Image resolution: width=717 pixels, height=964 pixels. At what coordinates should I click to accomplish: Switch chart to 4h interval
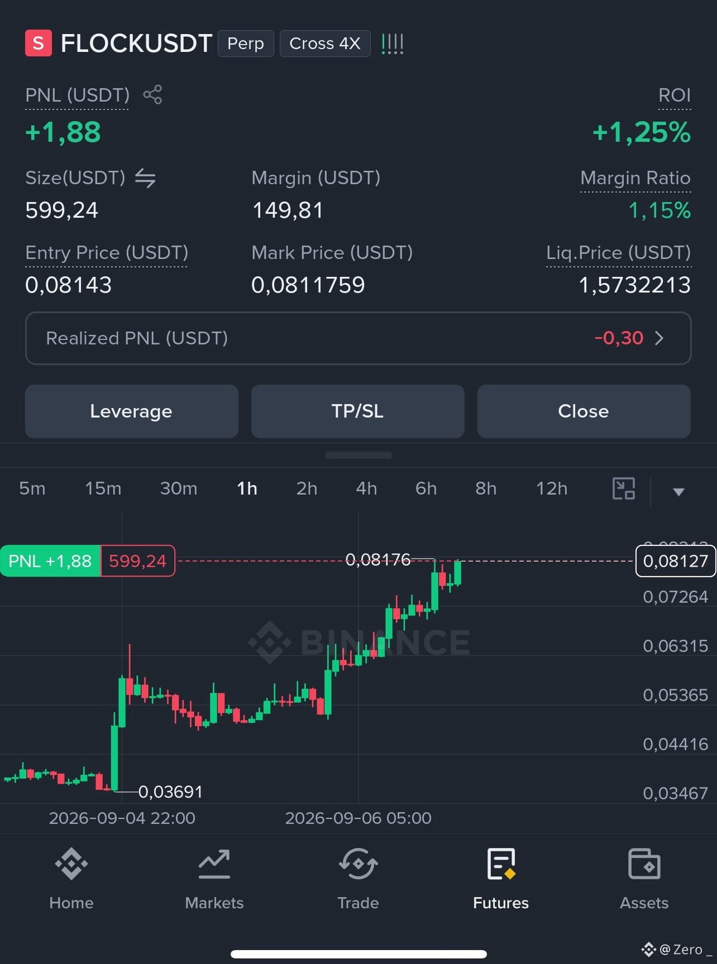coord(366,488)
